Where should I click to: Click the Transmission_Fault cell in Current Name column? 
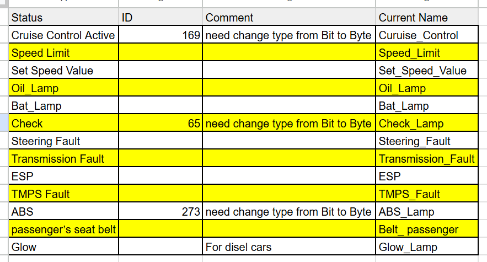pos(426,159)
